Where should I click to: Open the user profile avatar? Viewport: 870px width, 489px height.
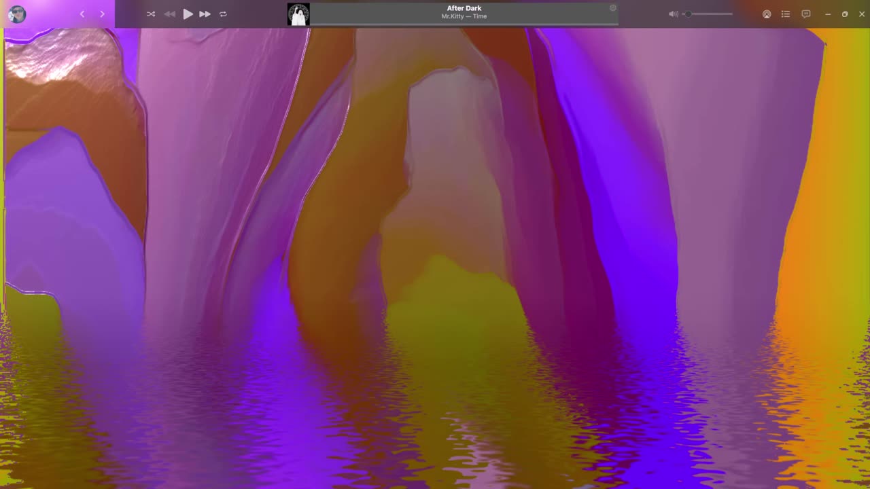(x=17, y=14)
